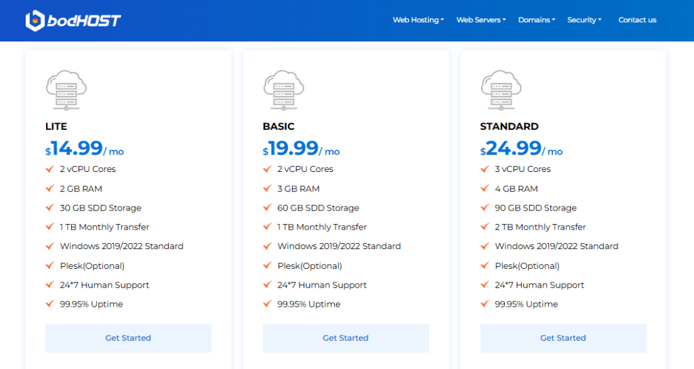Click checkmark beside 3 vCPU Cores
This screenshot has width=694, height=369.
click(x=485, y=169)
